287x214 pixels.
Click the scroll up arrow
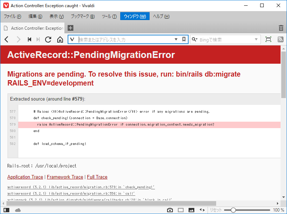click(x=284, y=49)
